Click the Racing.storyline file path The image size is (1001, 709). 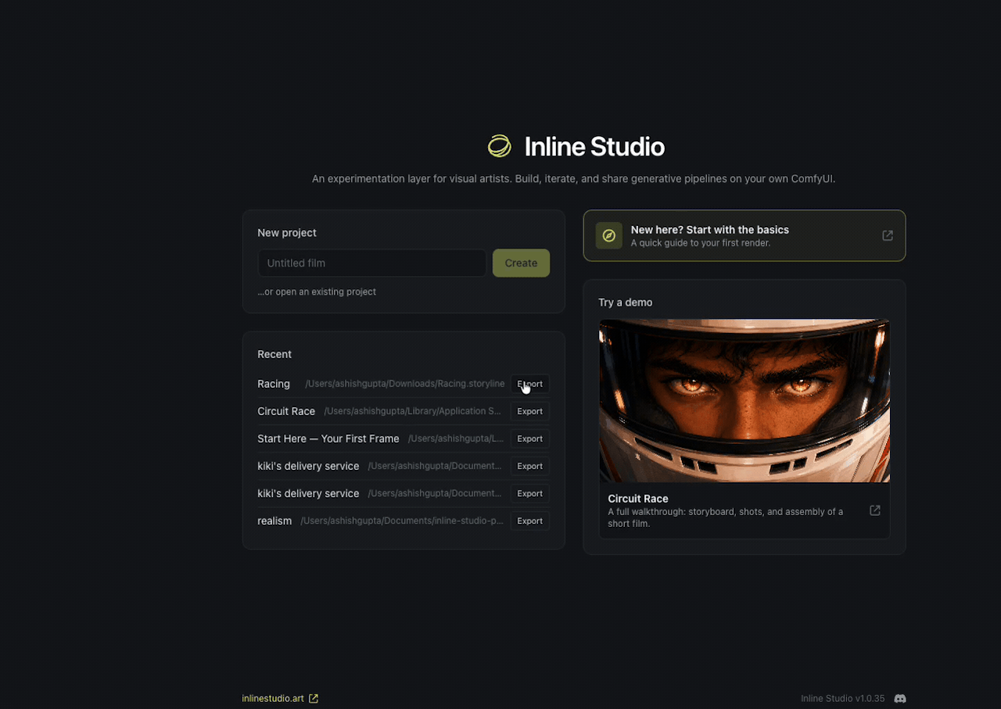[x=405, y=384]
